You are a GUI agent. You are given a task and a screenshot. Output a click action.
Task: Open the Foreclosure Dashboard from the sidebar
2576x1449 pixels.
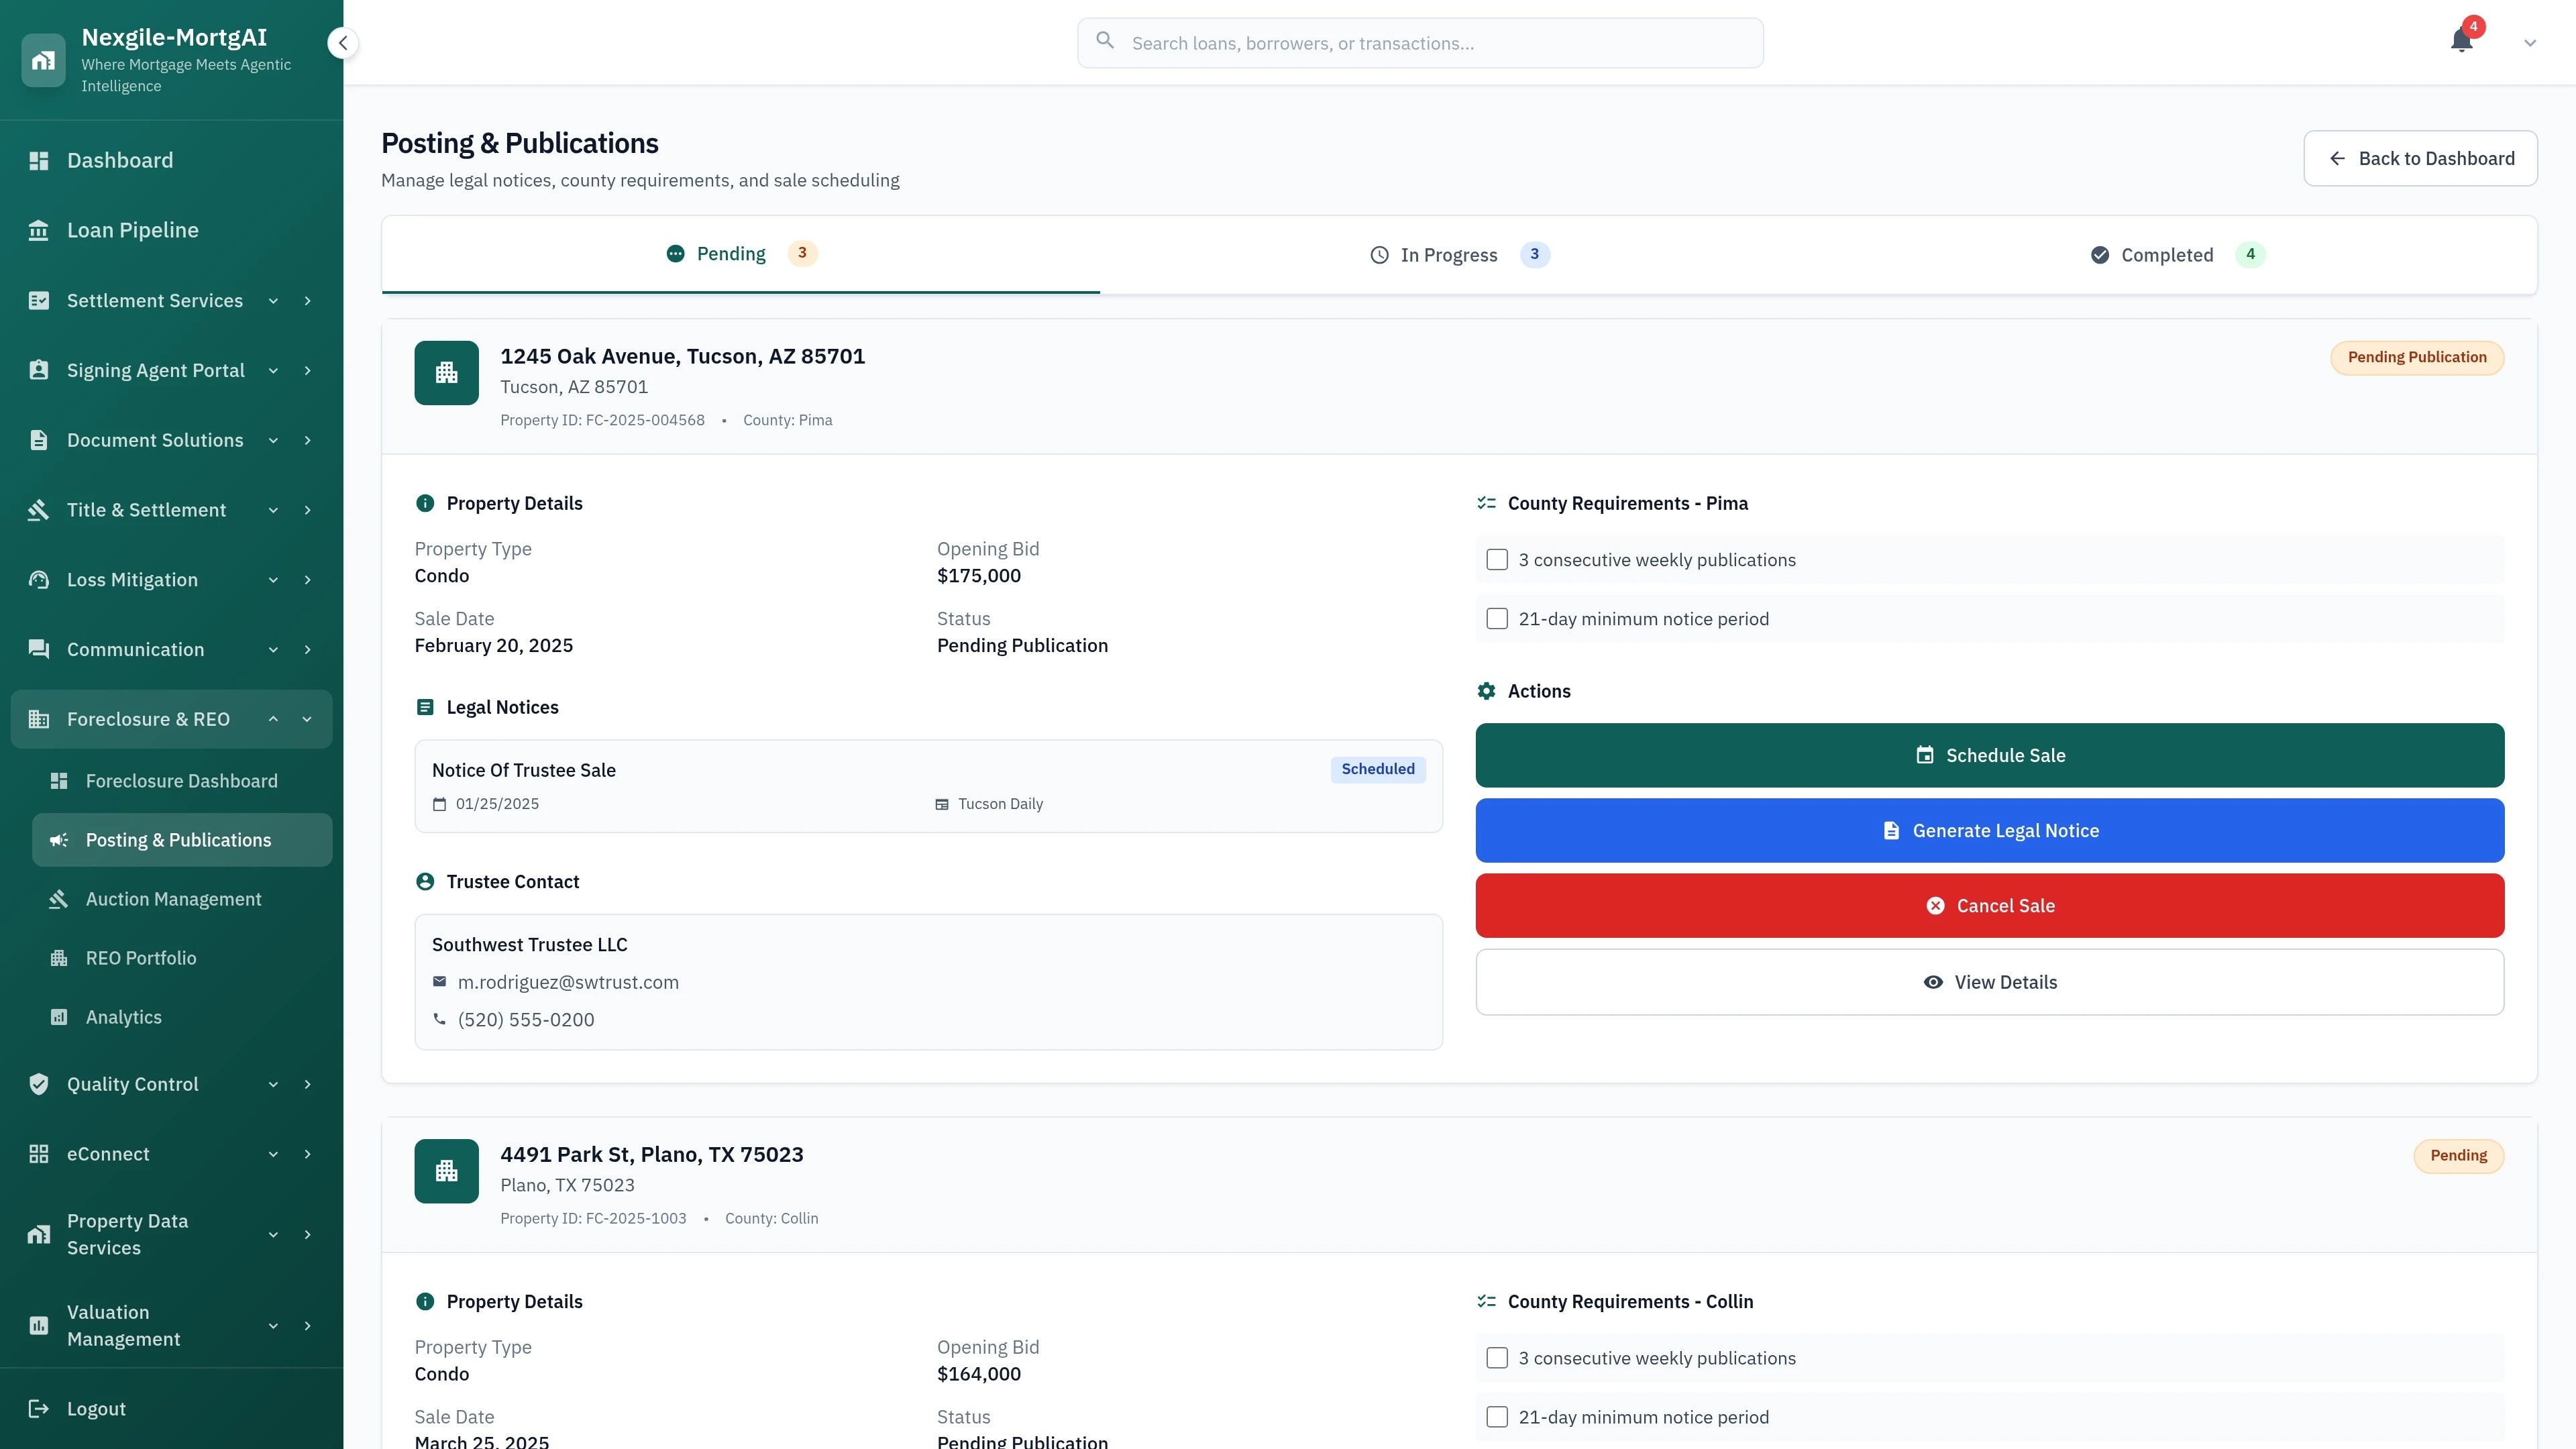pos(181,781)
